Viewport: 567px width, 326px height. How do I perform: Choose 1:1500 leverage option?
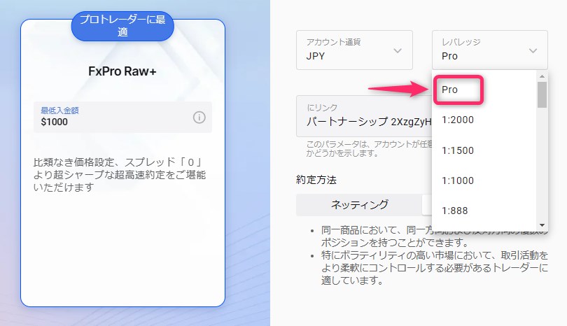click(484, 150)
